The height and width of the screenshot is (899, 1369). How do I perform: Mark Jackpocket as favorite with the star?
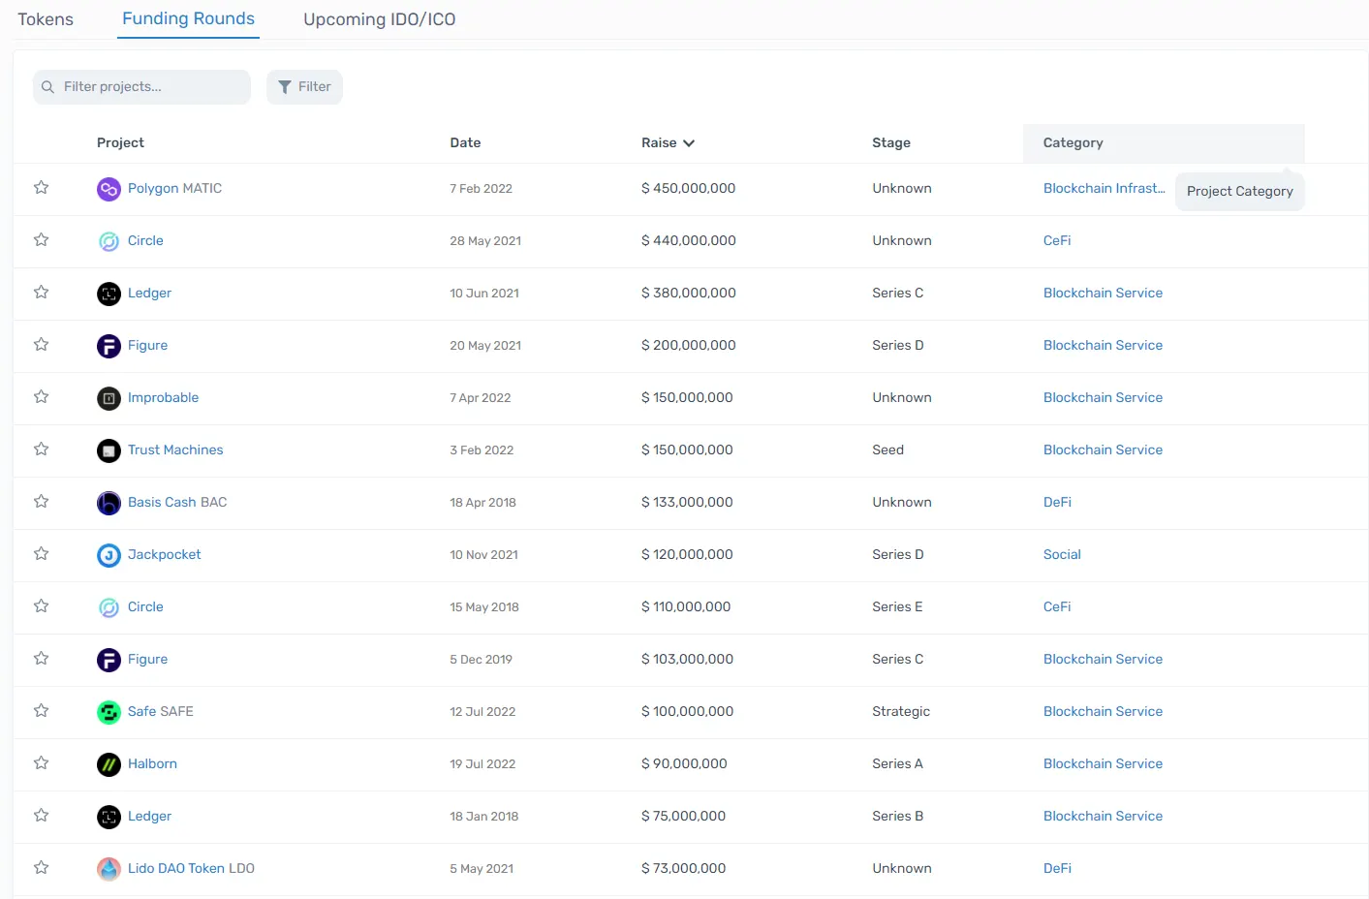(41, 554)
